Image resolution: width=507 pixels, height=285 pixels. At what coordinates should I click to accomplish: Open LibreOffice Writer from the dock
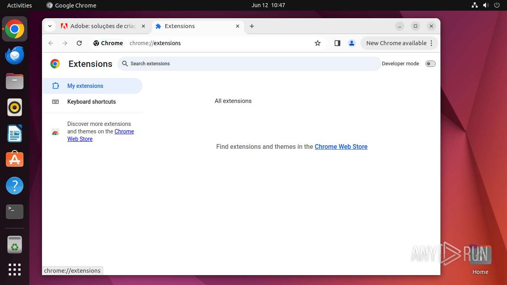[x=15, y=133]
